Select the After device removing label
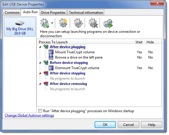Viewport: 169px width, 135px height. (x=68, y=84)
